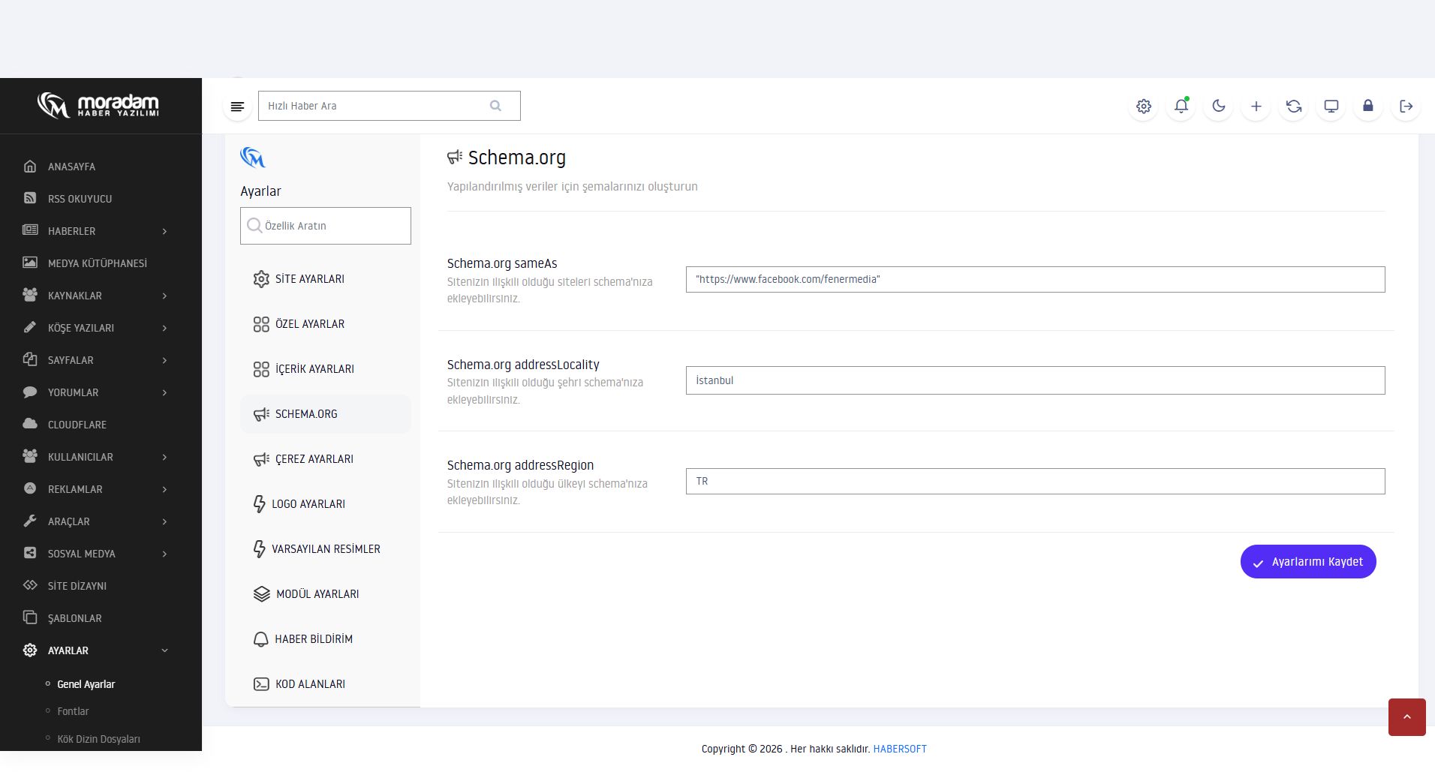Screen dimensions: 1435x772
Task: Open the HABERSOFT footer link
Action: click(900, 749)
